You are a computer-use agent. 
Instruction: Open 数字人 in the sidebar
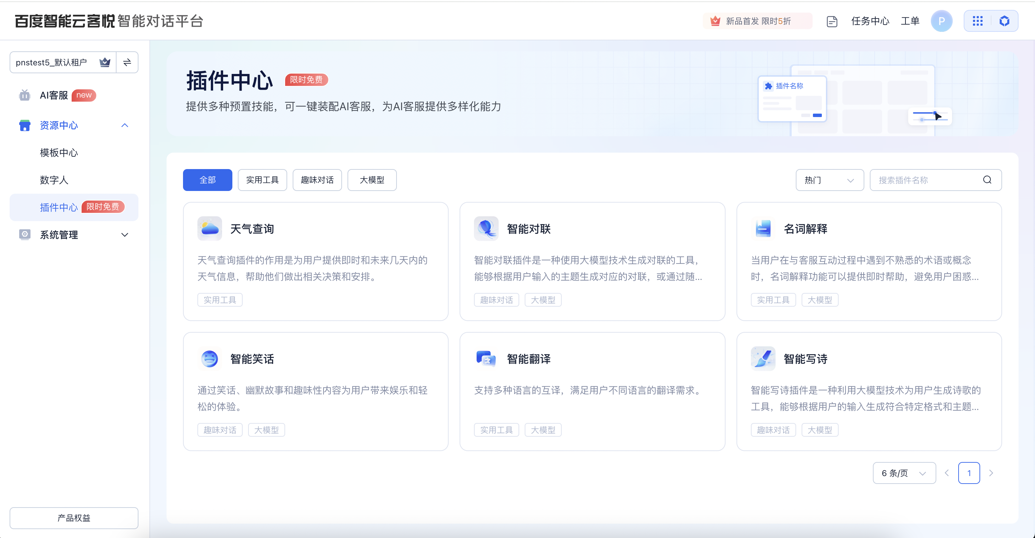click(x=54, y=180)
